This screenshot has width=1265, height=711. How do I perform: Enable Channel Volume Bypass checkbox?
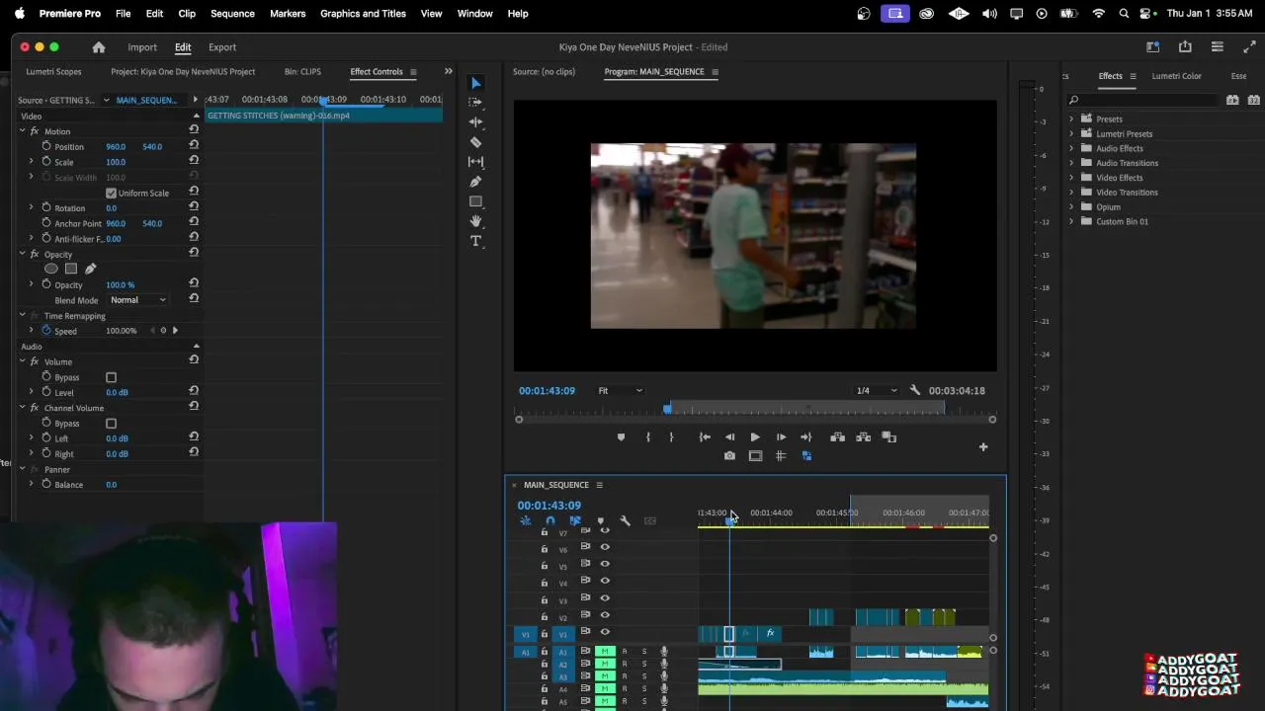tap(111, 424)
